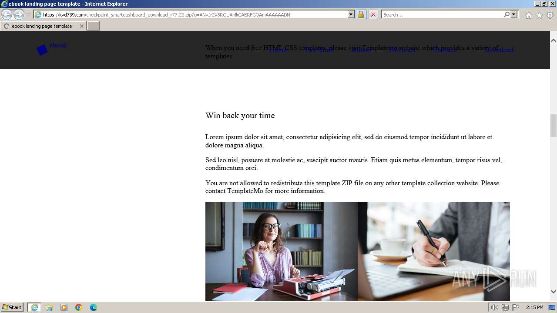Viewport: 557px width, 313px height.
Task: Click the Win back your time heading
Action: (x=240, y=116)
